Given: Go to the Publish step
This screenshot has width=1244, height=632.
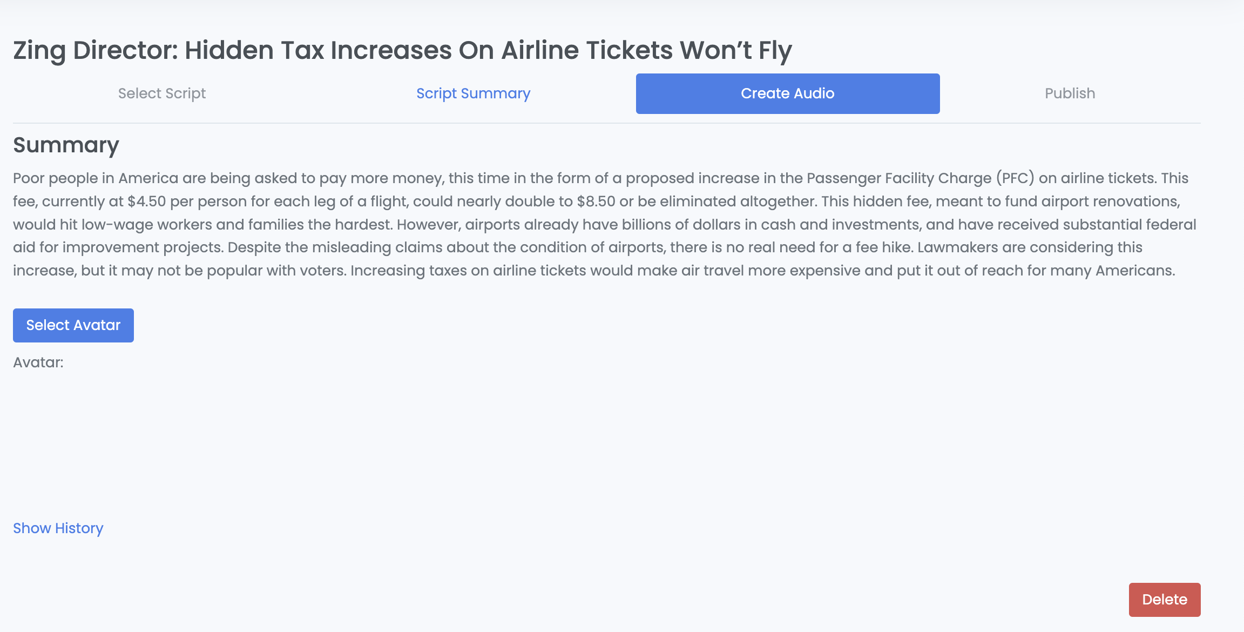Looking at the screenshot, I should (1070, 93).
